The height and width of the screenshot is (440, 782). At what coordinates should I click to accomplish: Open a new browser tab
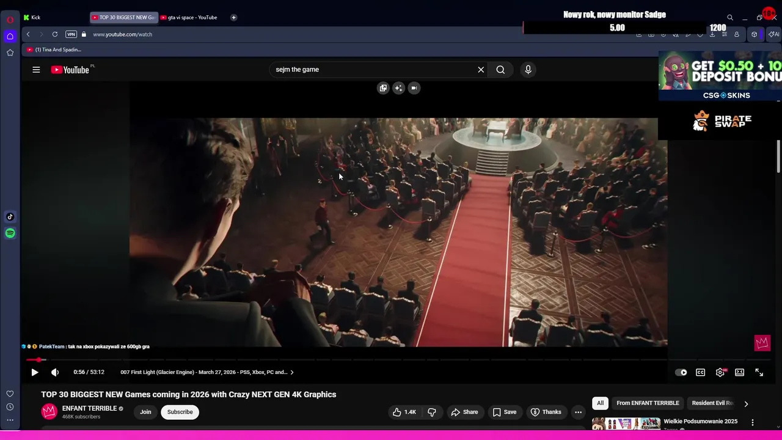(x=233, y=17)
